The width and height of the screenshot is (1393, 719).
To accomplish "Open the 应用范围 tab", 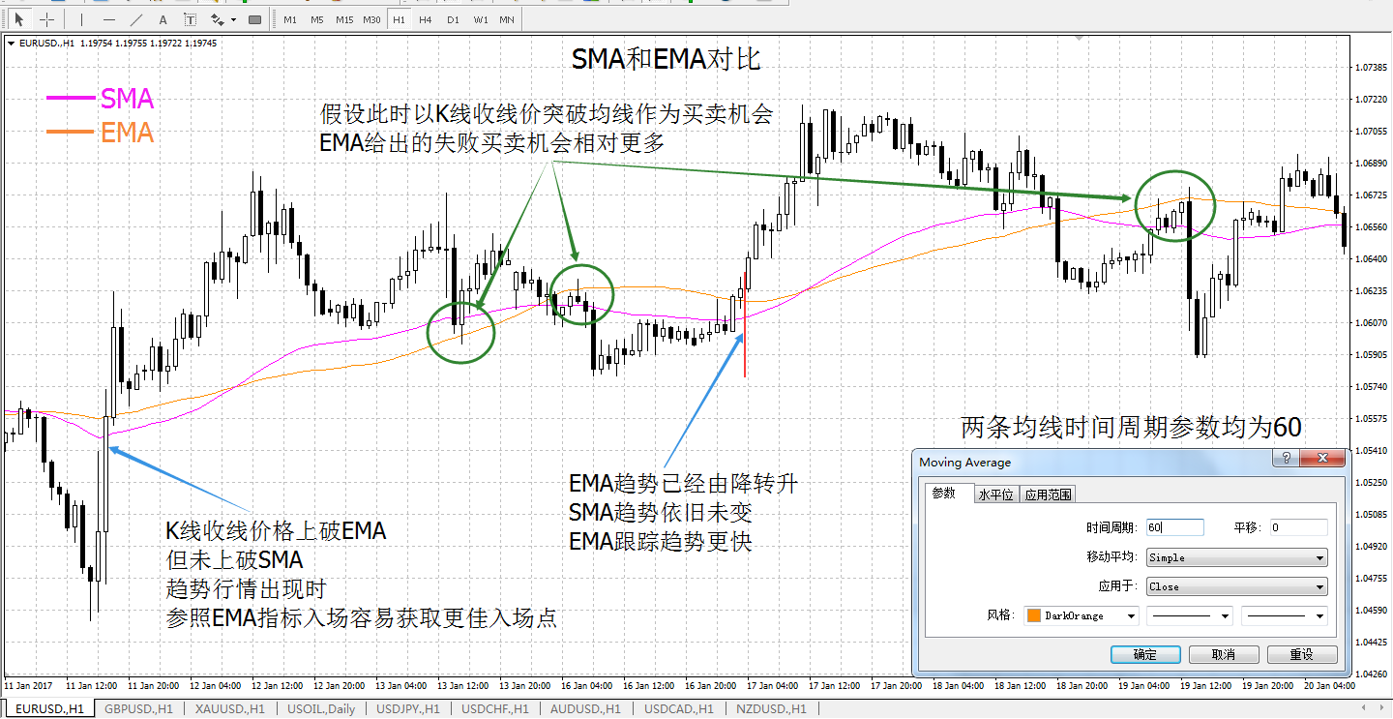I will [1048, 494].
